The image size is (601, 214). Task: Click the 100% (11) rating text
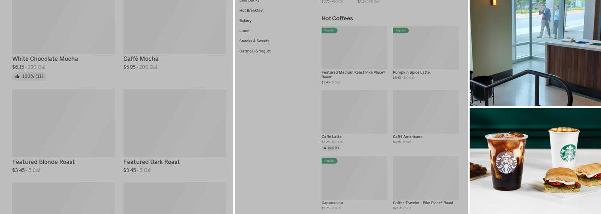(33, 76)
